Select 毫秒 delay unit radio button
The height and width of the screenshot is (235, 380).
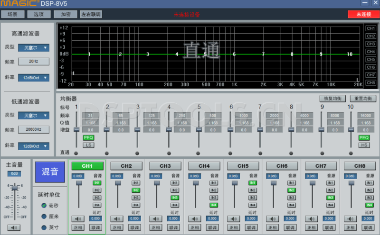click(44, 206)
